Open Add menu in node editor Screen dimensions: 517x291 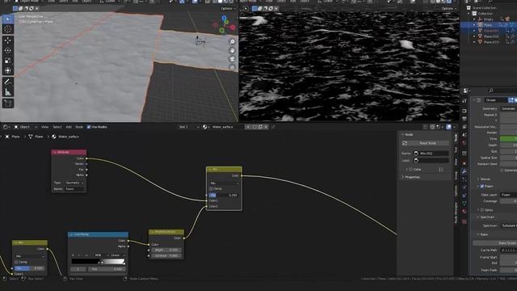tap(69, 127)
